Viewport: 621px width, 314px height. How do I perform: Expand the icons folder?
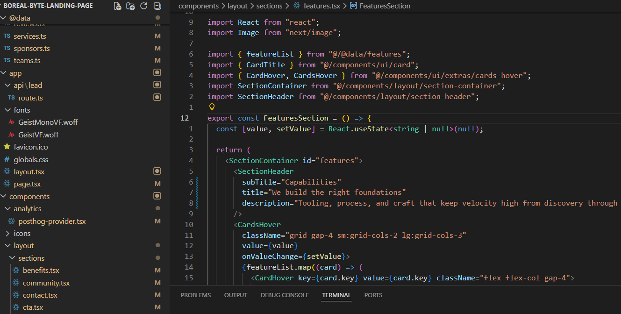click(x=8, y=234)
